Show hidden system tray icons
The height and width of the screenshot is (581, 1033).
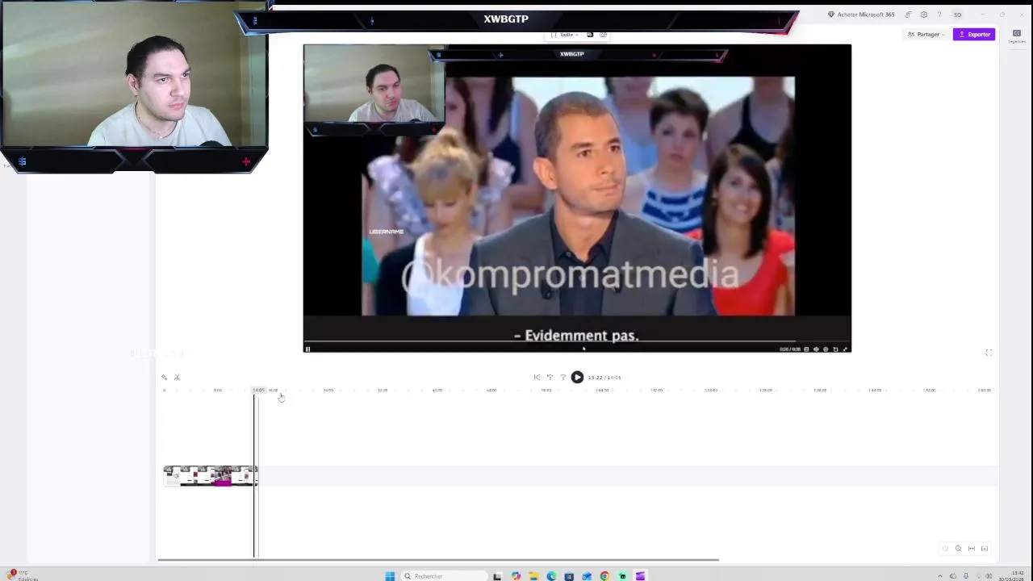pyautogui.click(x=939, y=576)
